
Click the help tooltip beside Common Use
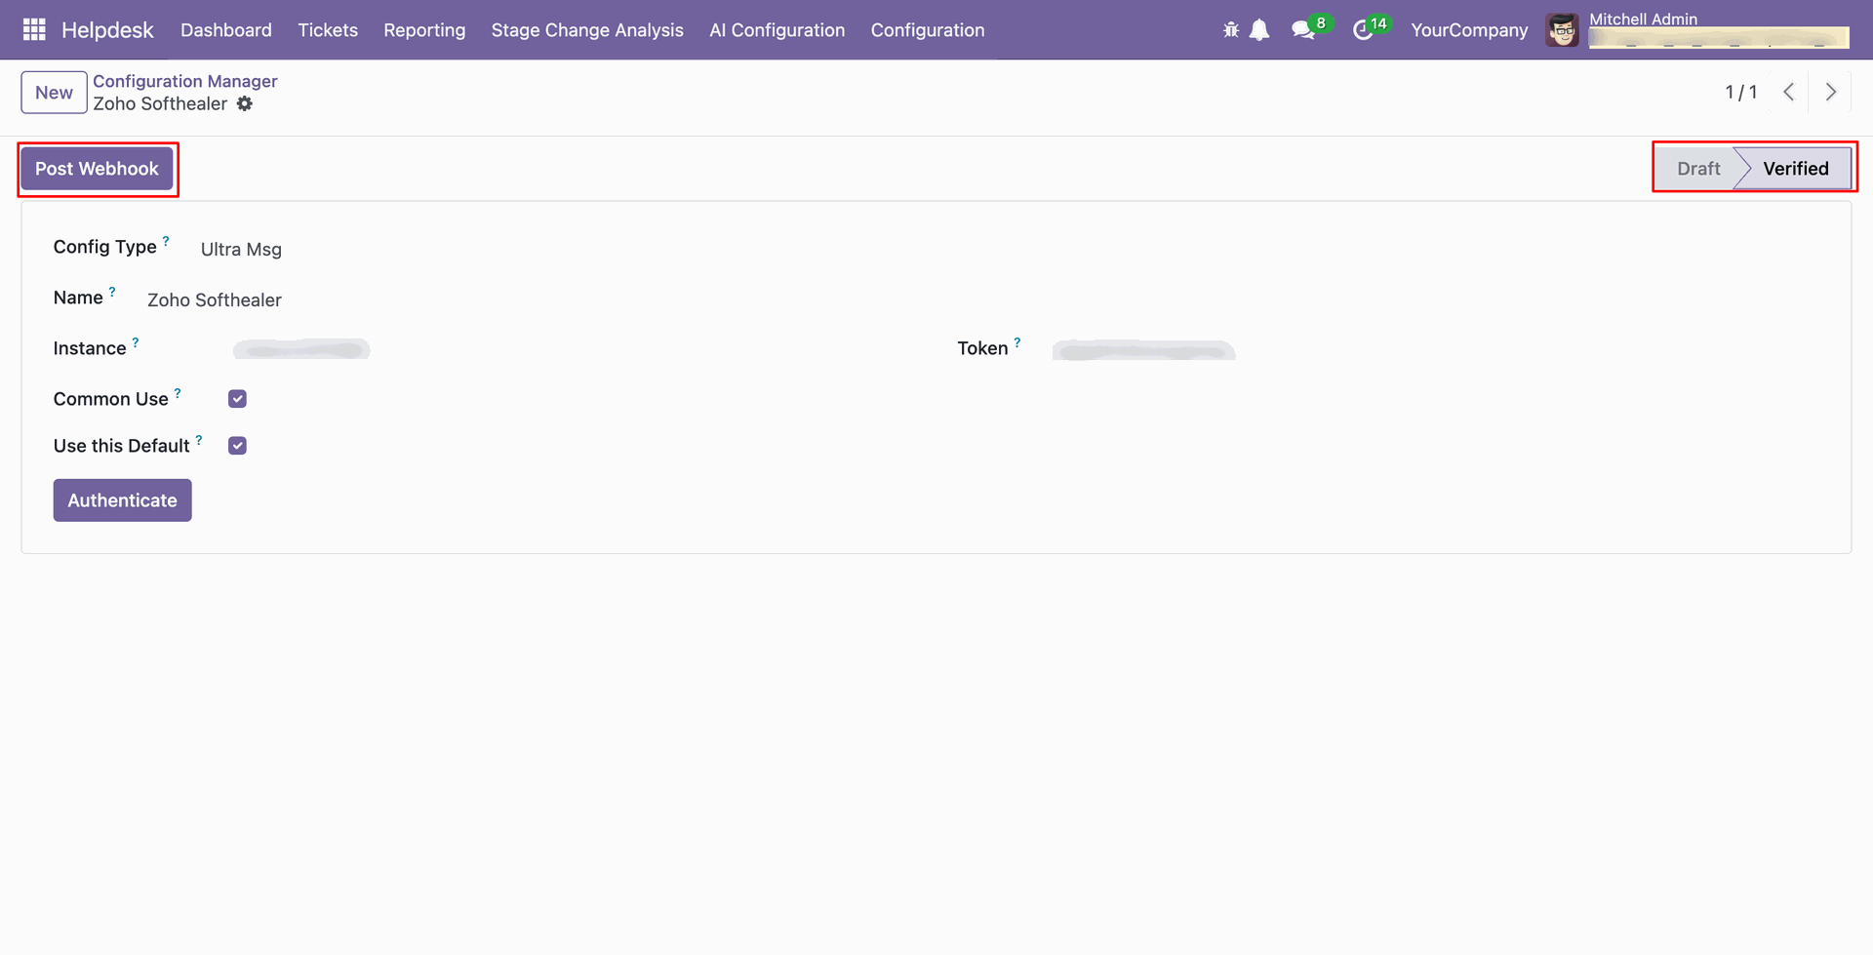[178, 393]
